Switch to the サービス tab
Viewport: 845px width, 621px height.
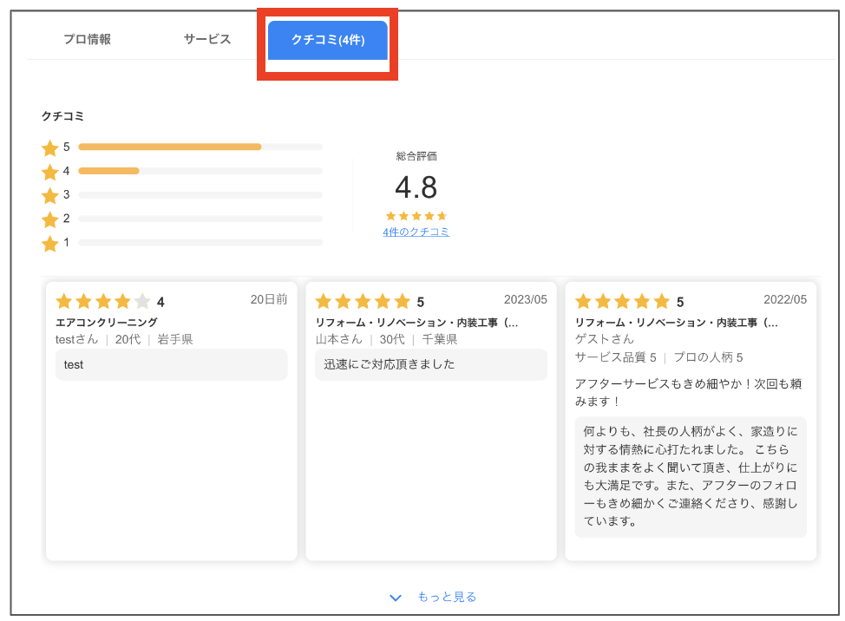click(207, 39)
